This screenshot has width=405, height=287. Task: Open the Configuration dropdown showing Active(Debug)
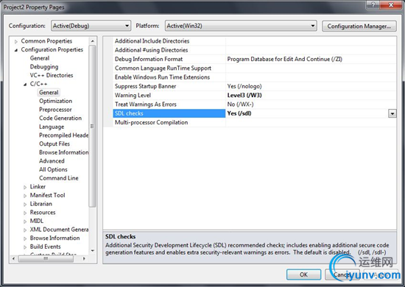(x=91, y=26)
